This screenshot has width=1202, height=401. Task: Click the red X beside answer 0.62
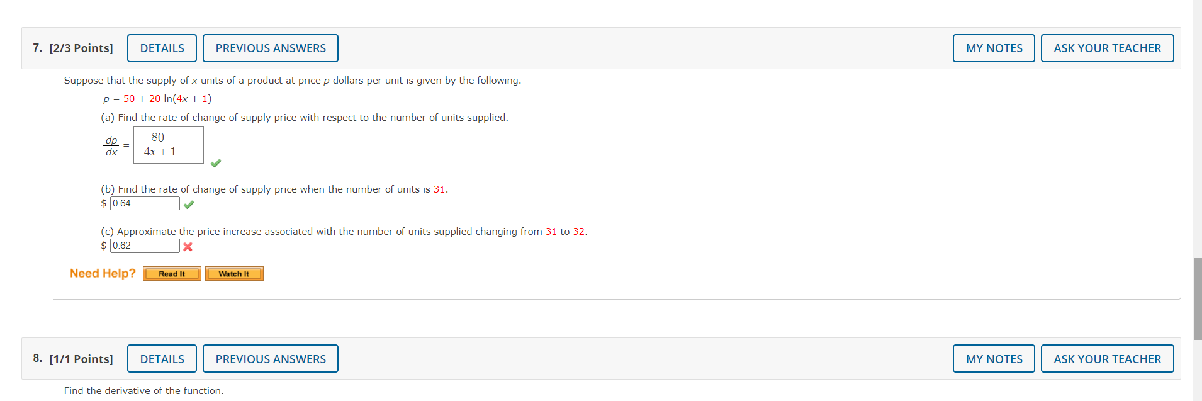[188, 246]
